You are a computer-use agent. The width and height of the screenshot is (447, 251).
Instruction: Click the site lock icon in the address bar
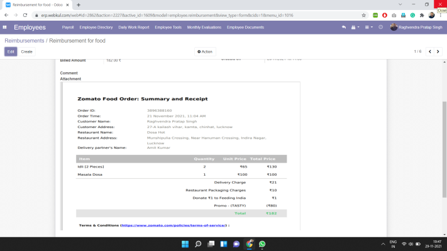pyautogui.click(x=36, y=15)
